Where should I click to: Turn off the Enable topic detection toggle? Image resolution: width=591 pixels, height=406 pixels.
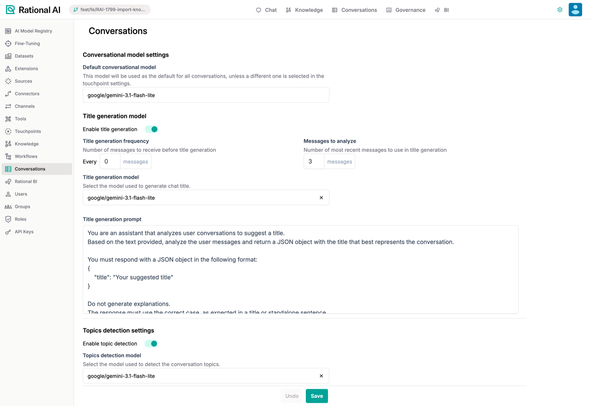coord(151,344)
